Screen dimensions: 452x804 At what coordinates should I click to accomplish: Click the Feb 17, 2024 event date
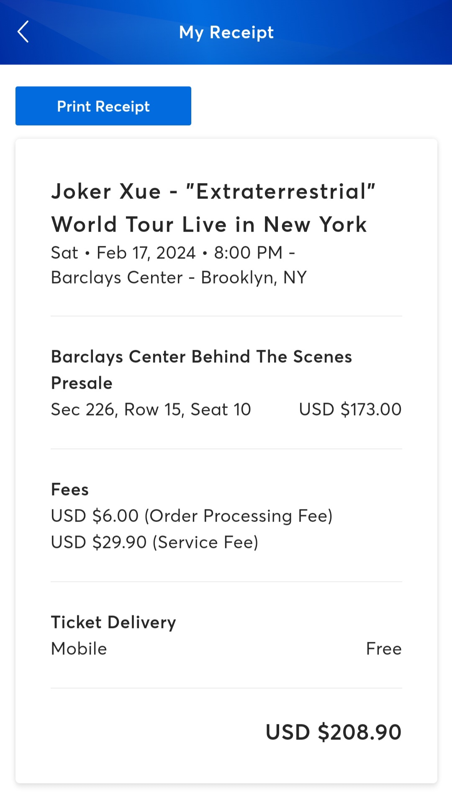[146, 253]
